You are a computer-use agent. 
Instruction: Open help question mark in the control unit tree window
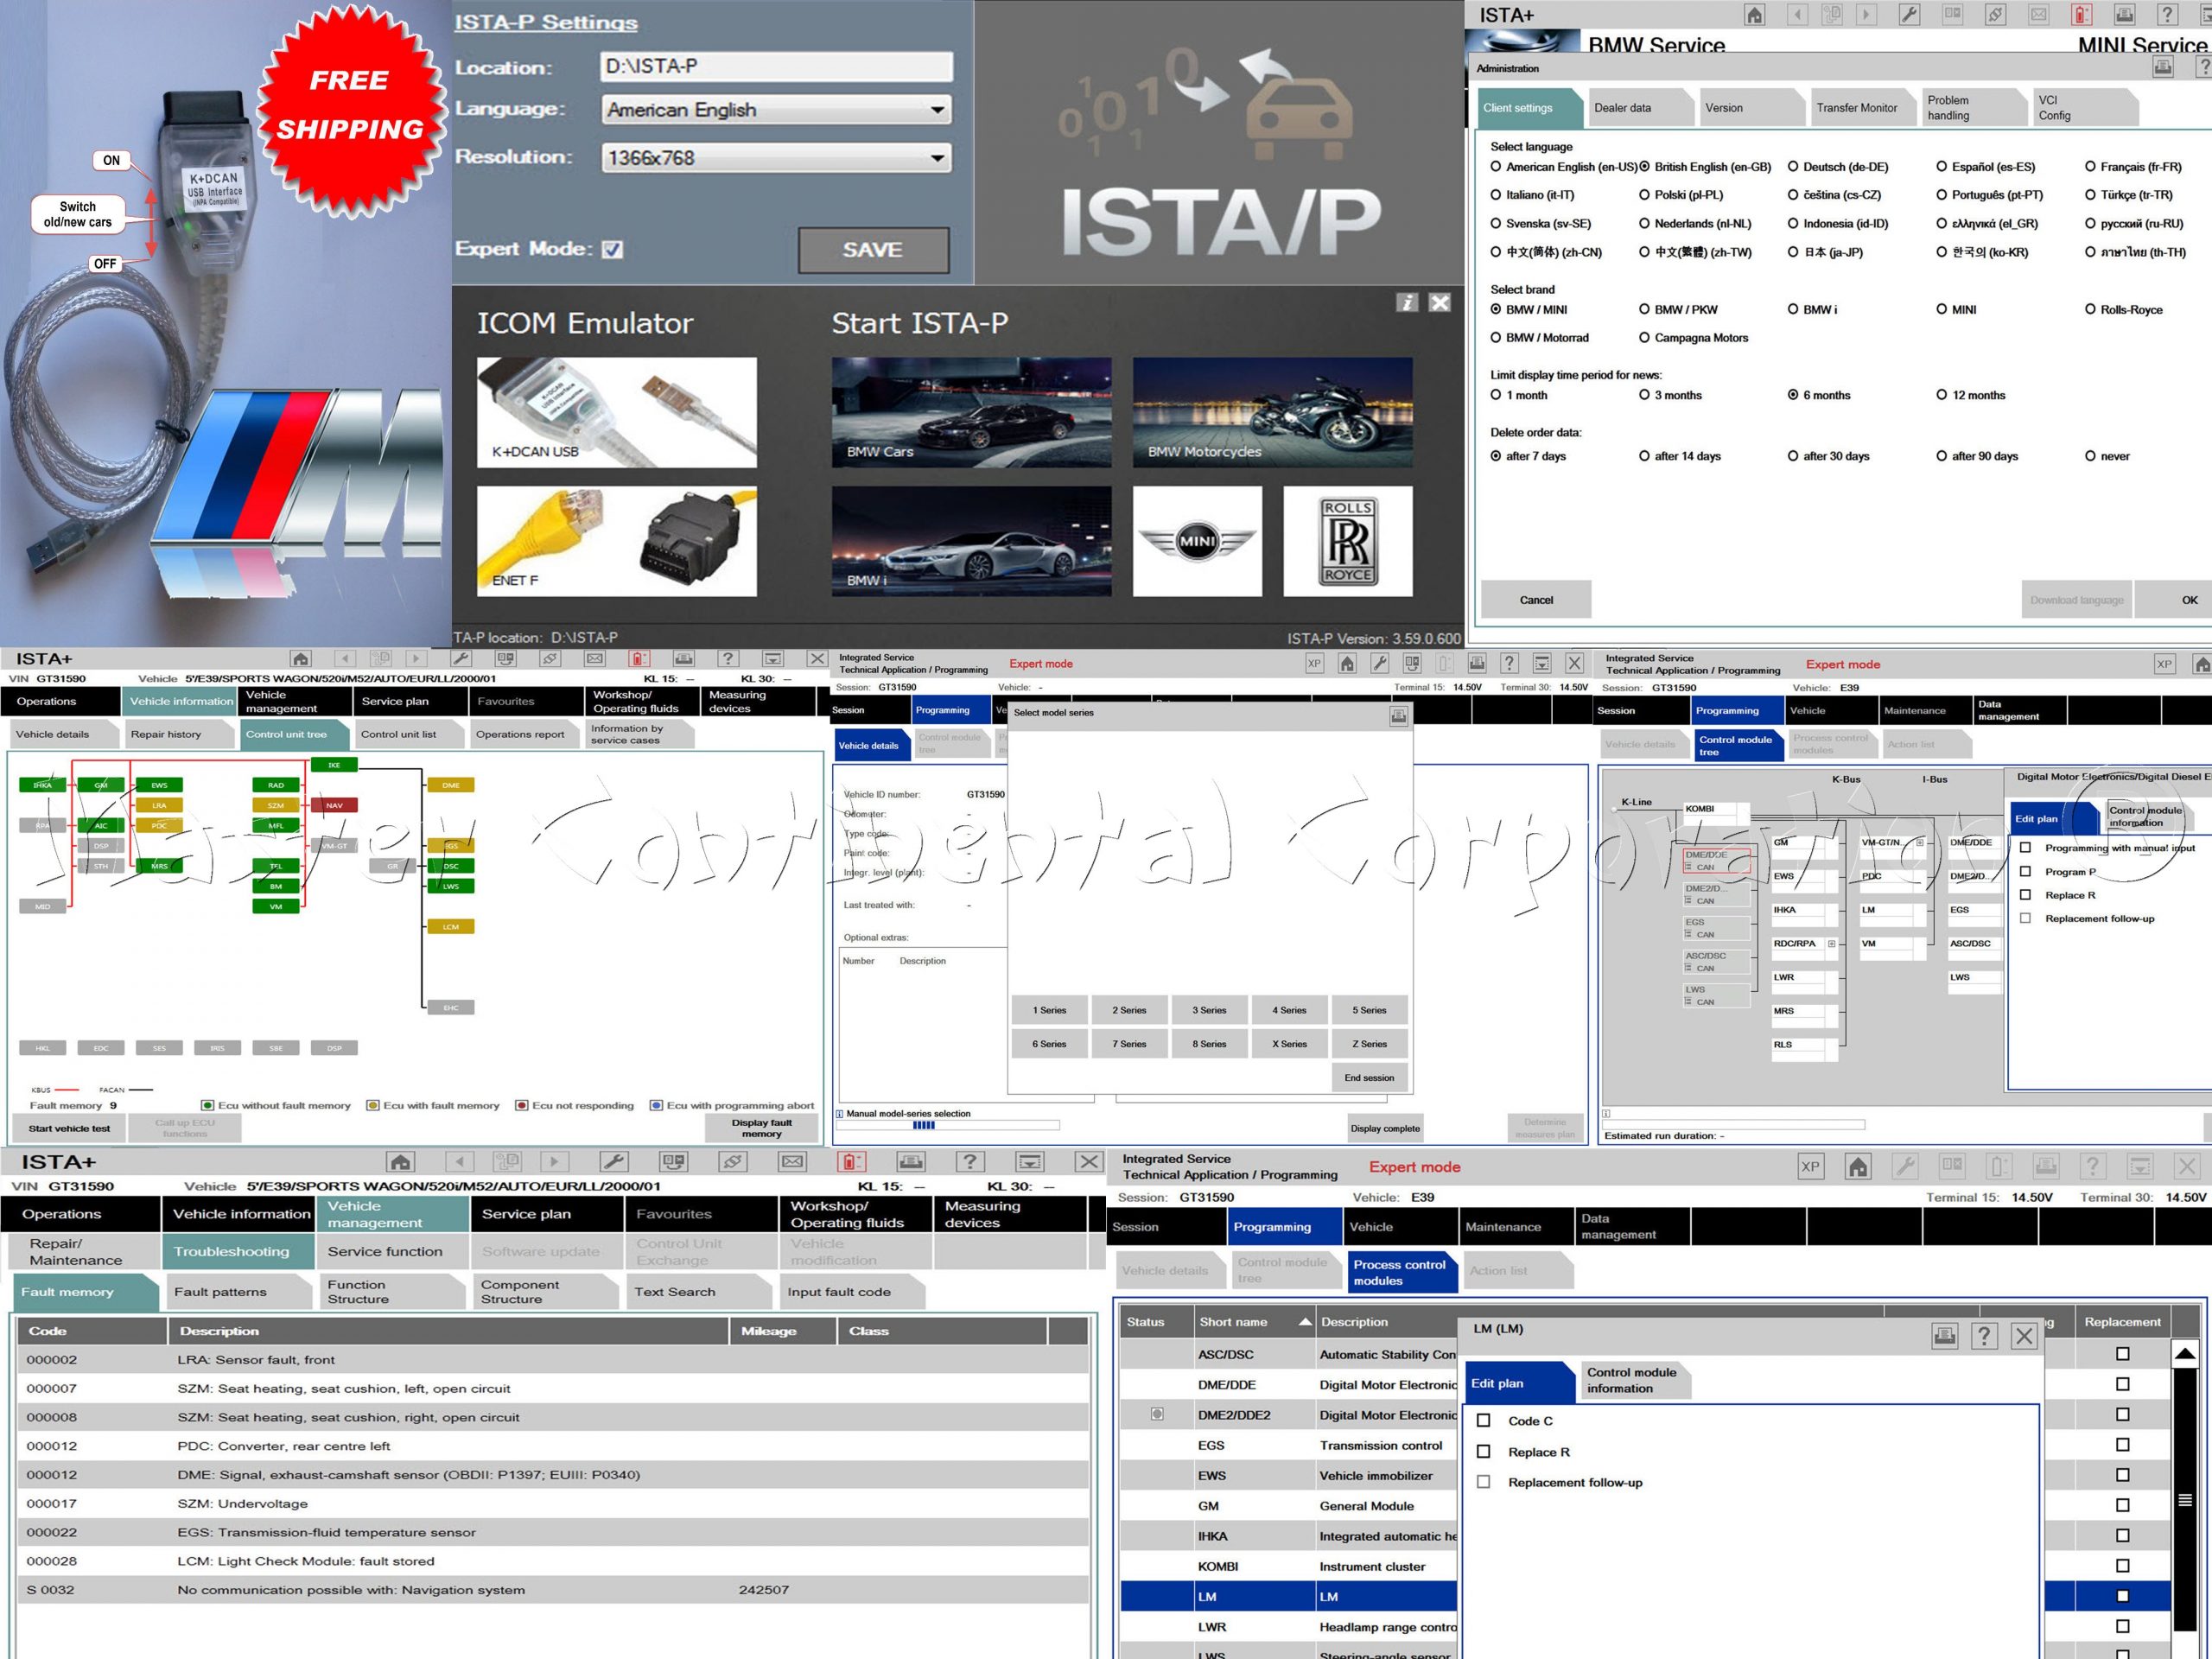click(728, 658)
